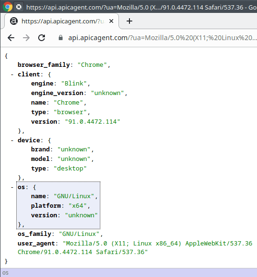This screenshot has height=277, width=257.
Task: Click the brand key in device
Action: 40,149
